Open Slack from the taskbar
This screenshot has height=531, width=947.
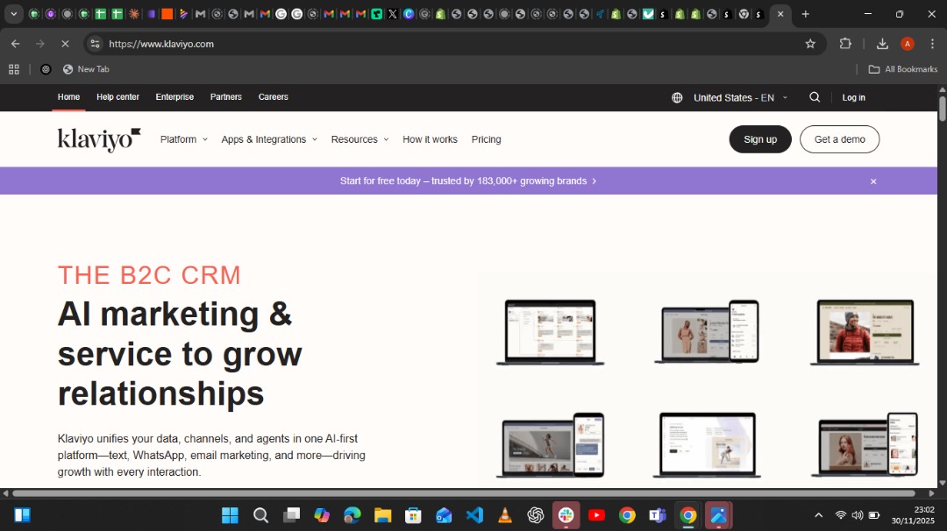pos(566,515)
